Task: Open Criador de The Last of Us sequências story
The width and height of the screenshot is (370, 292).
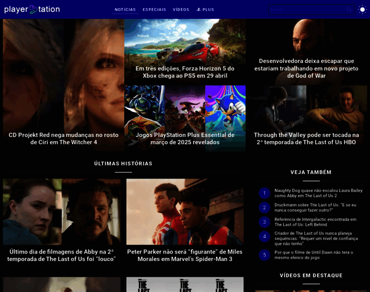Action: tap(316, 238)
